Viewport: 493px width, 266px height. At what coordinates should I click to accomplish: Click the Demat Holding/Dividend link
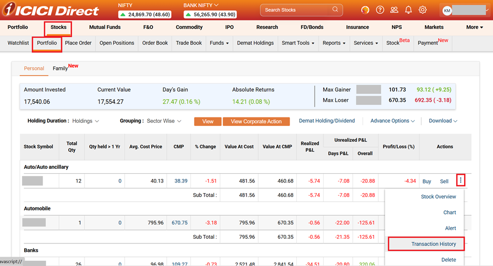327,121
